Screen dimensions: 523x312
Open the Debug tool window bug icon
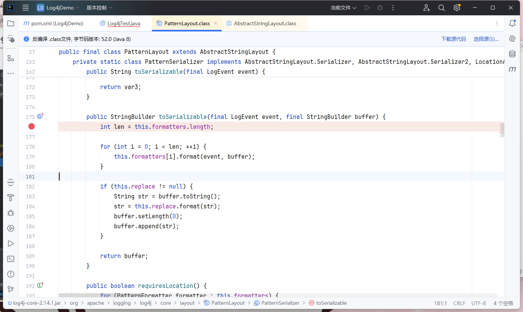point(11,213)
